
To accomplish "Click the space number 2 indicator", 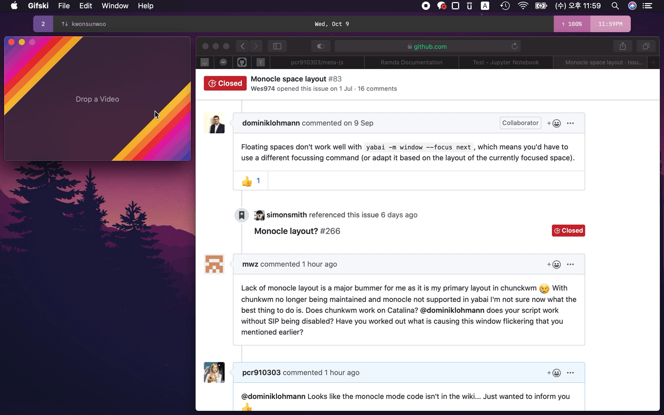I will tap(43, 24).
